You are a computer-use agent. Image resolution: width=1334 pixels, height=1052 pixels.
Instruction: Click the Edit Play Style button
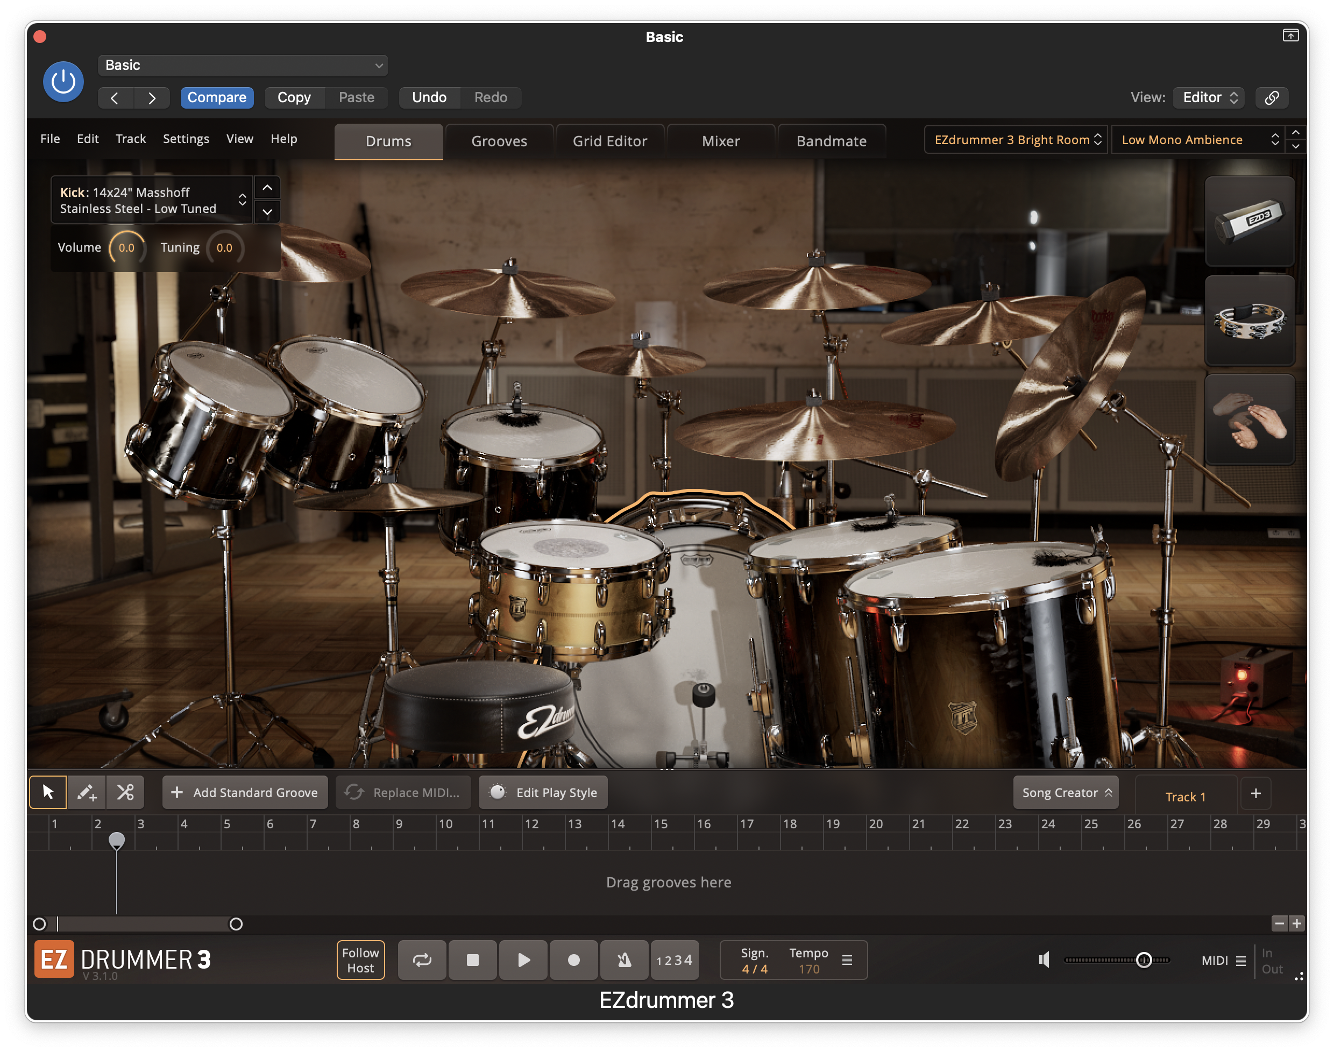point(543,793)
